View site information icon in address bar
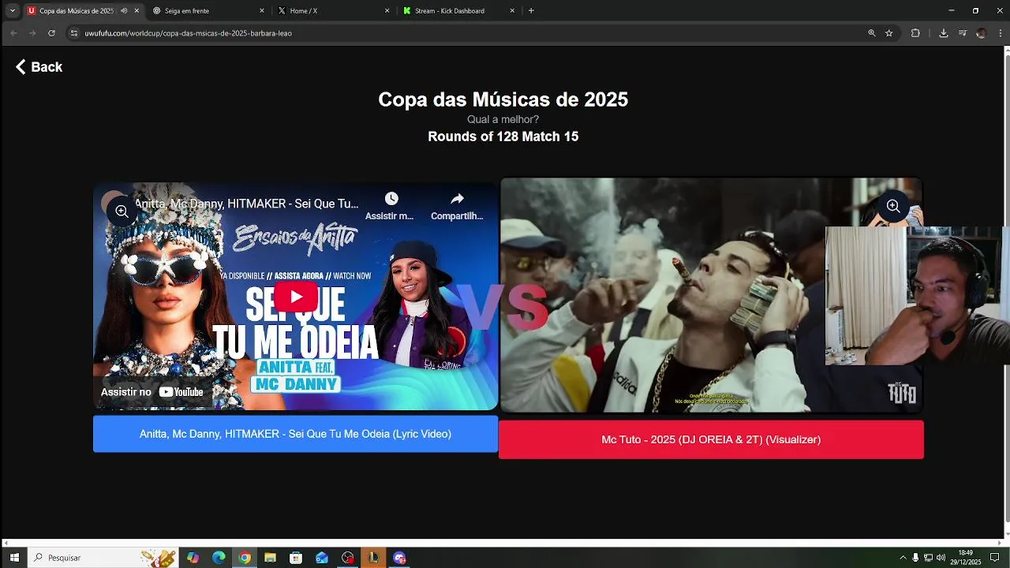Viewport: 1010px width, 568px height. point(74,33)
